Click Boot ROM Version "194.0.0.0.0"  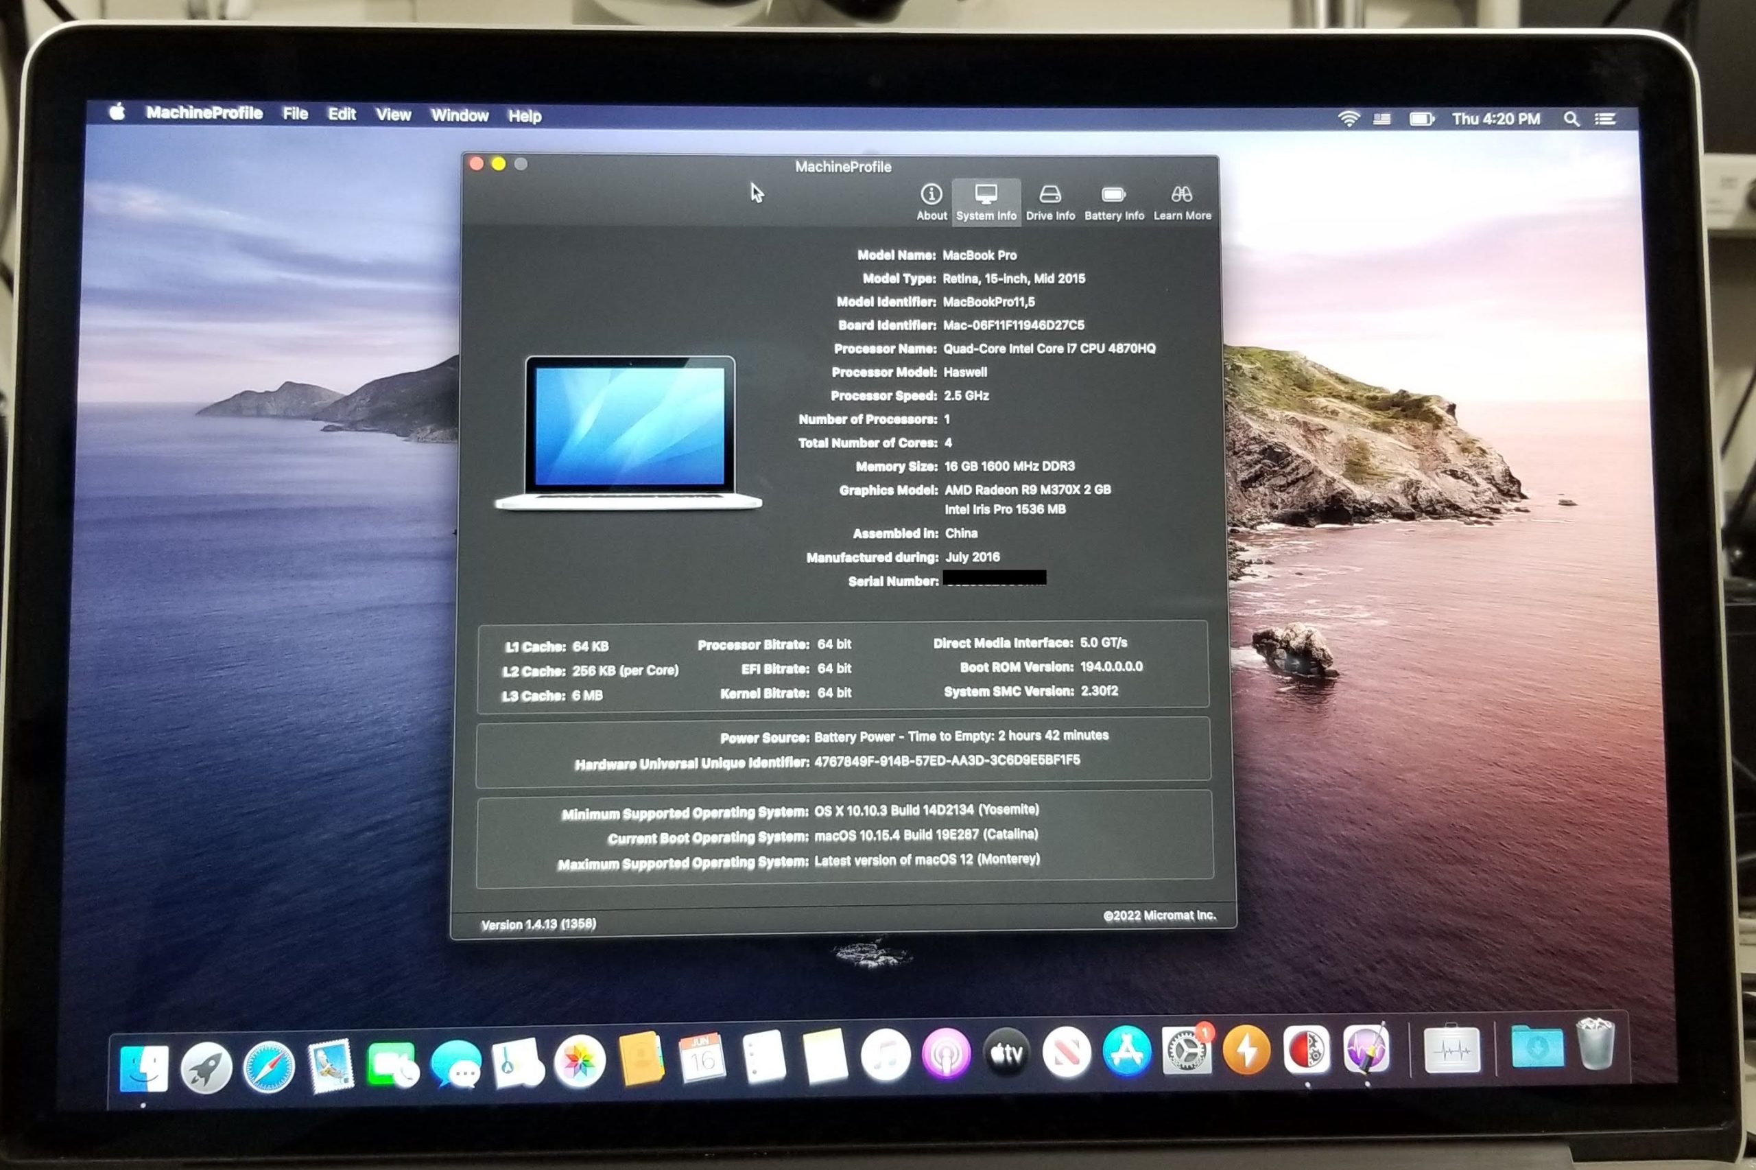[1111, 666]
